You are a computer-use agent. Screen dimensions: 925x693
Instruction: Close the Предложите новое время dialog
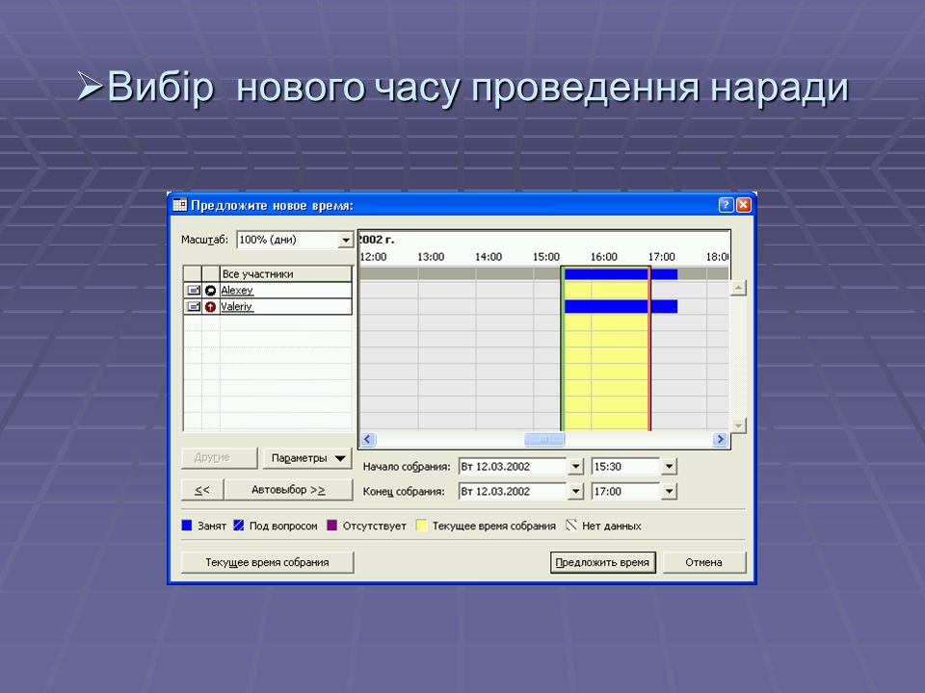click(744, 204)
